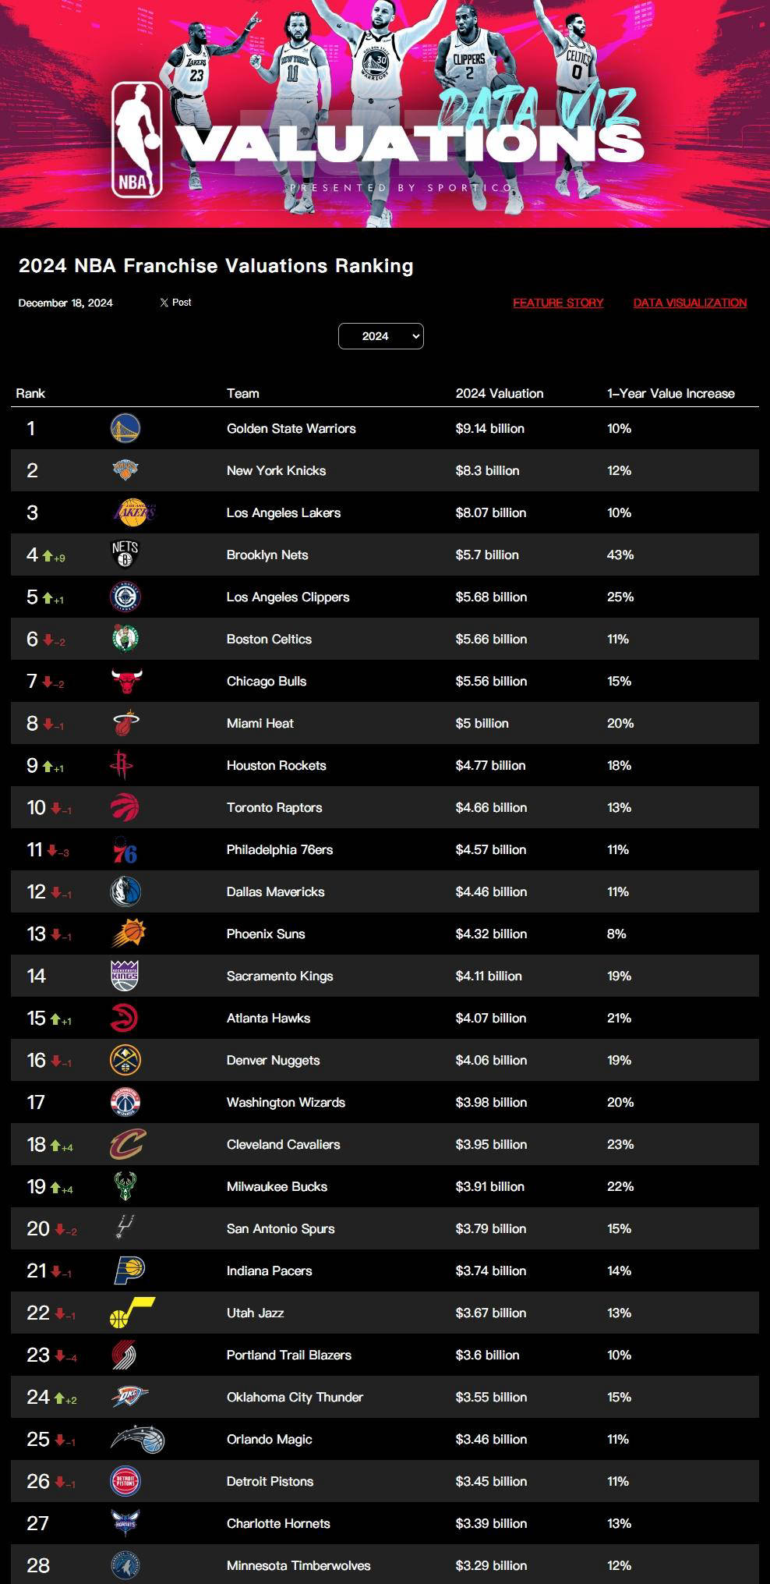The image size is (770, 1584).
Task: Click the NBA logo in banner
Action: 137,140
